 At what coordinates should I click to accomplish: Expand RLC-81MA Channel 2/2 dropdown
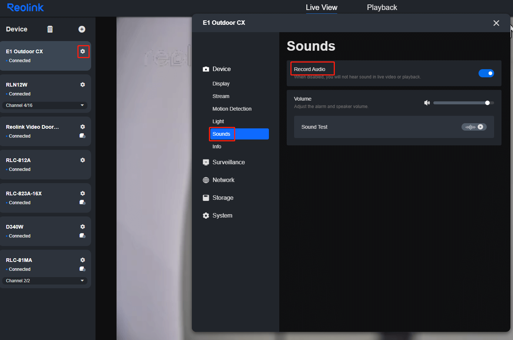tap(45, 281)
